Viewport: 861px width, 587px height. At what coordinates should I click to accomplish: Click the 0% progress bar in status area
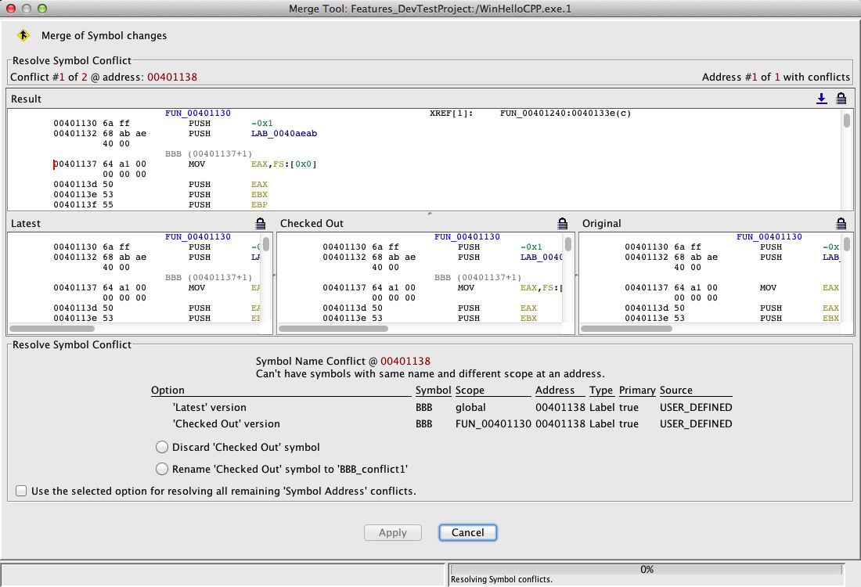click(x=647, y=569)
